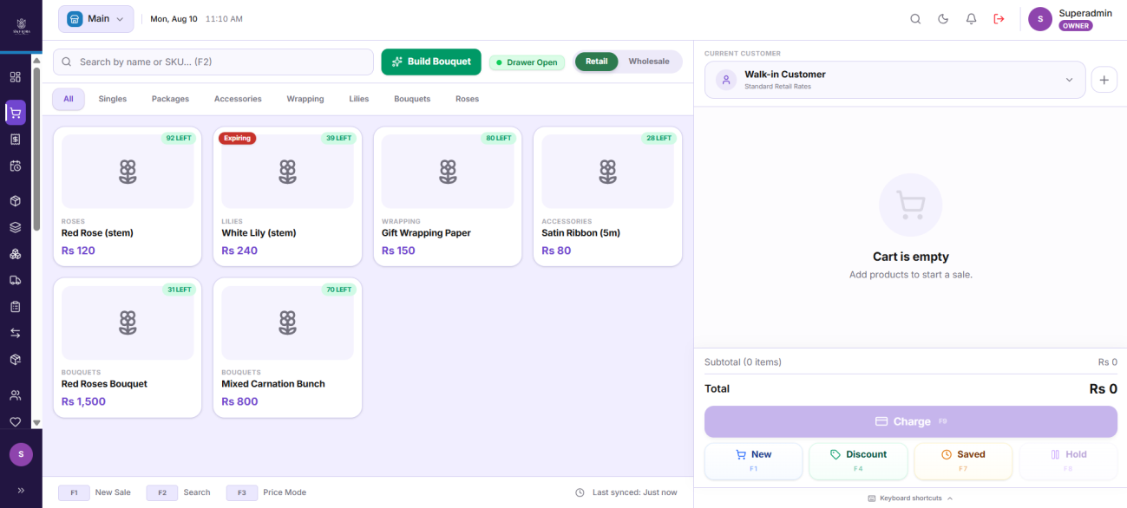Open the scheduled orders calendar-clock sidebar icon

click(15, 166)
